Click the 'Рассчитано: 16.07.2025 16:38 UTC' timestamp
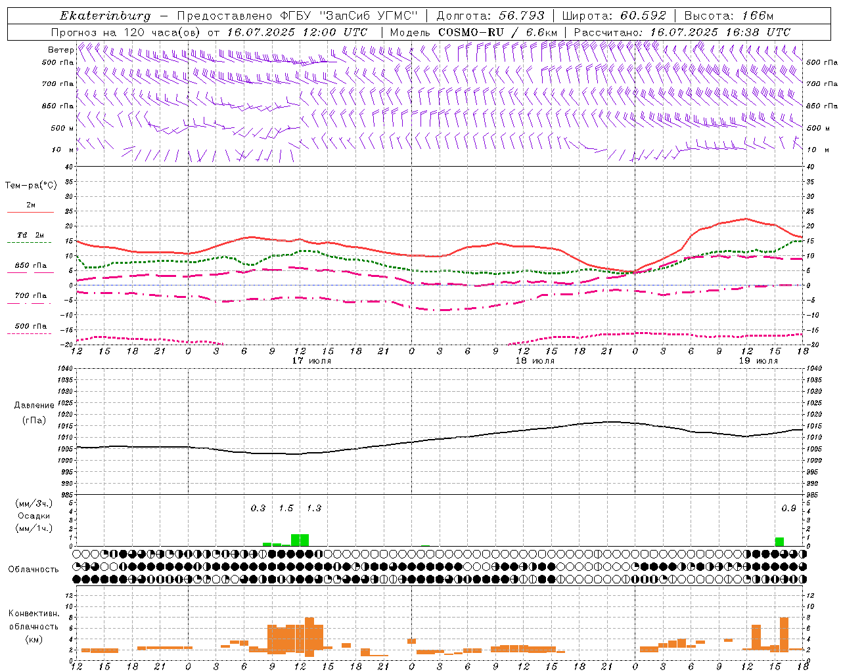841x672 pixels. click(682, 32)
